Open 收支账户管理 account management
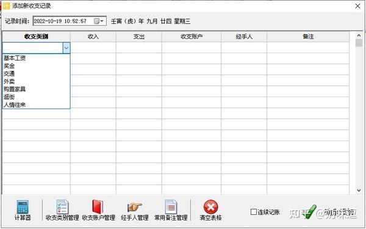366x229 pixels. point(98,211)
